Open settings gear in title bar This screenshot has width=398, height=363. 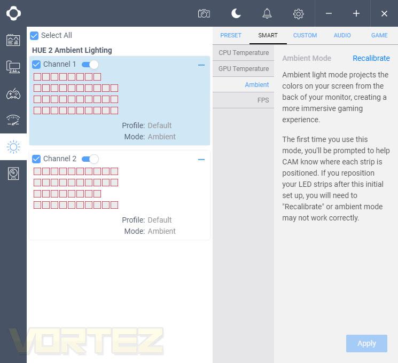click(x=299, y=14)
